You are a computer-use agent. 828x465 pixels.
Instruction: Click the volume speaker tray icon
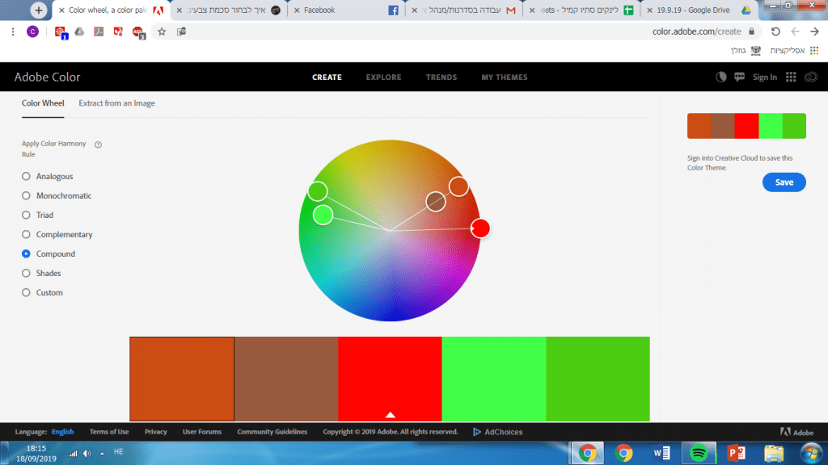pos(87,454)
